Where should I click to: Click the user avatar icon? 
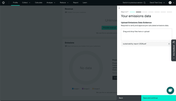[170, 3]
